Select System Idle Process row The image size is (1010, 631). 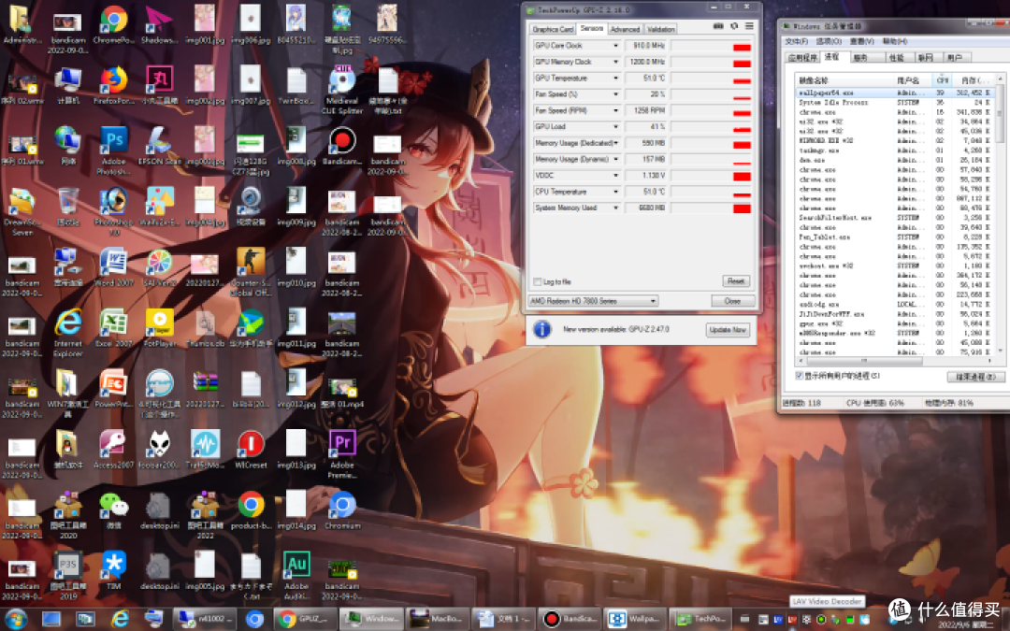coord(895,103)
